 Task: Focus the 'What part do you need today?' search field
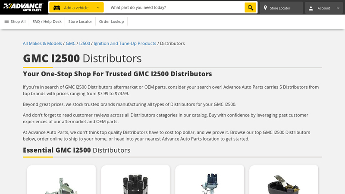point(175,7)
